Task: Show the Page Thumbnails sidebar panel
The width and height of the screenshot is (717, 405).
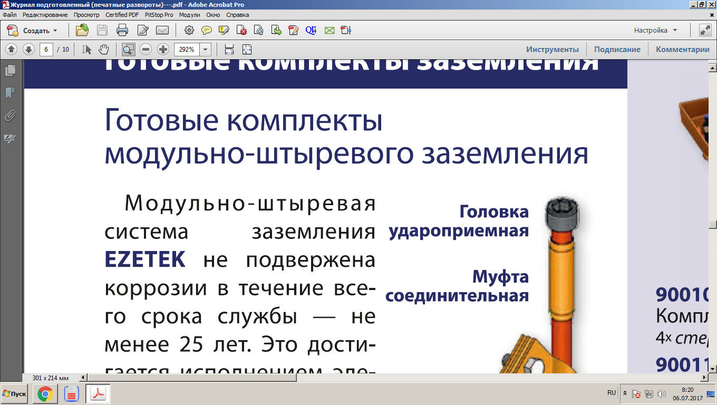Action: click(10, 70)
